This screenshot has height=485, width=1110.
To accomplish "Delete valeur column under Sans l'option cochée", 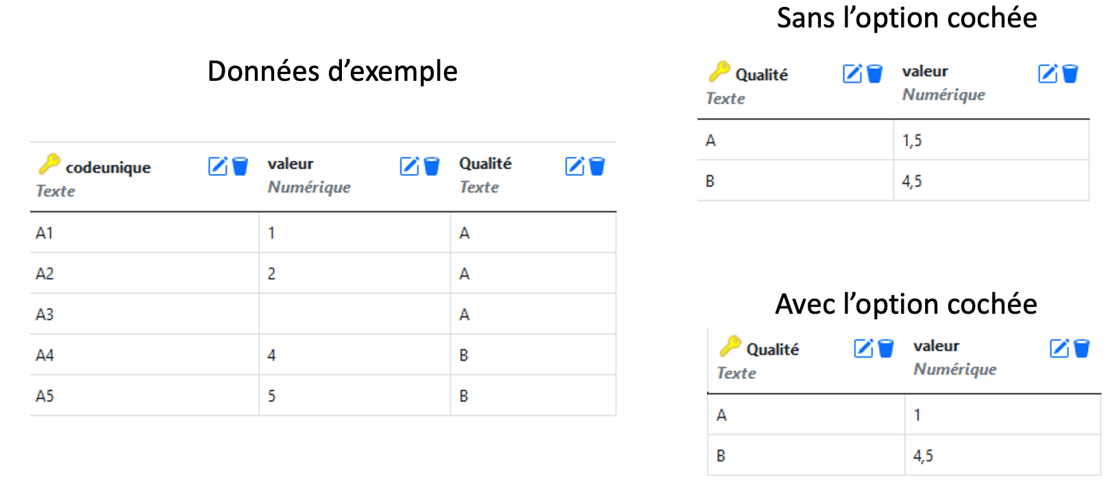I will (x=1070, y=74).
